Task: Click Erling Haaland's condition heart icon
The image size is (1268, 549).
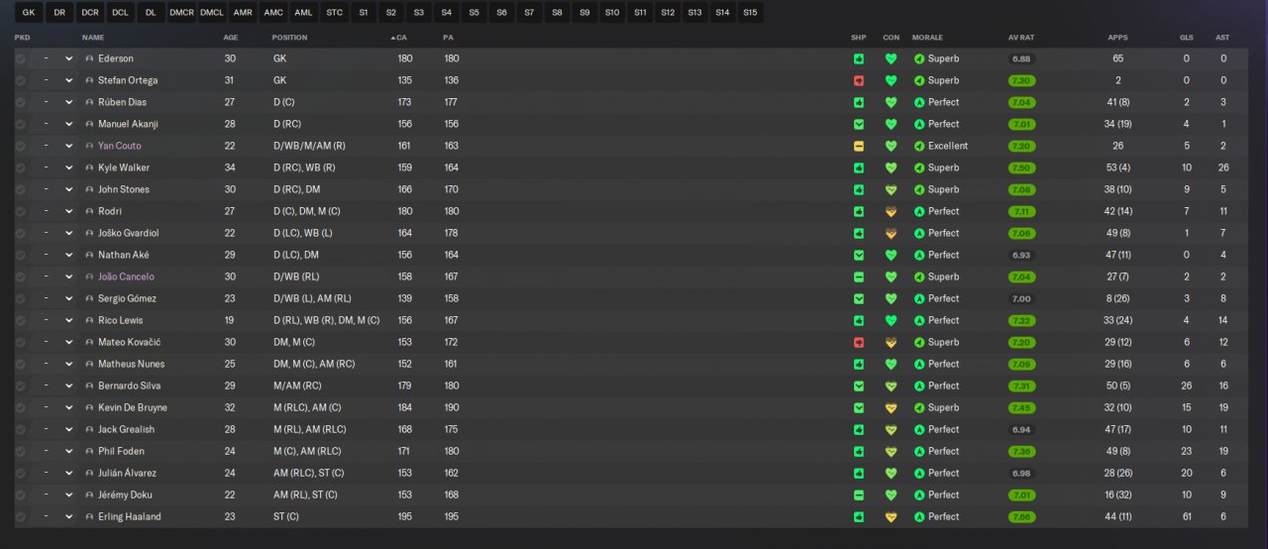Action: point(891,516)
